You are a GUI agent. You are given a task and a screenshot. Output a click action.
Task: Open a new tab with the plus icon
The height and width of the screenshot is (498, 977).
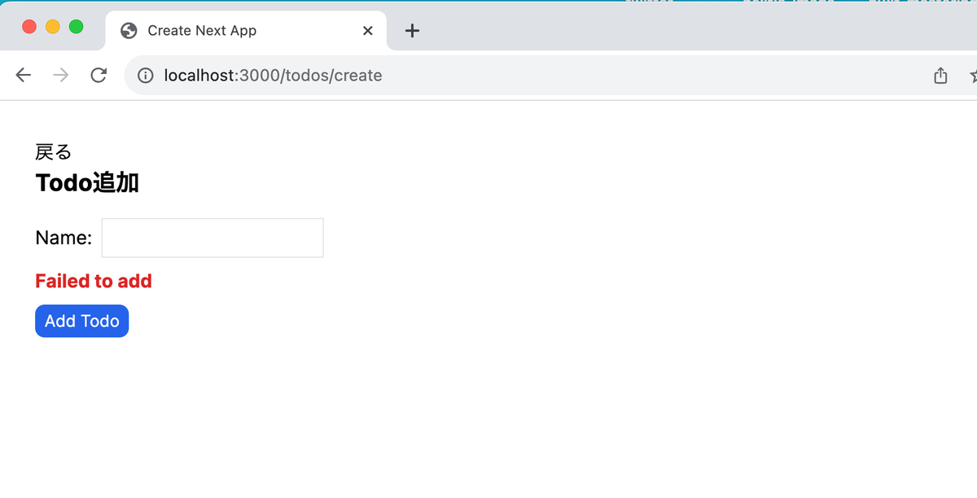point(412,31)
